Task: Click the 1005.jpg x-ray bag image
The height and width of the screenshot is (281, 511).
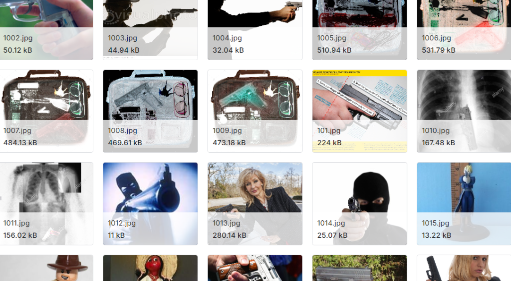Action: [359, 29]
